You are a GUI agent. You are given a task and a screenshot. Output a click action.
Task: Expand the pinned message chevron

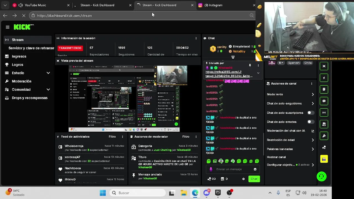tap(258, 73)
